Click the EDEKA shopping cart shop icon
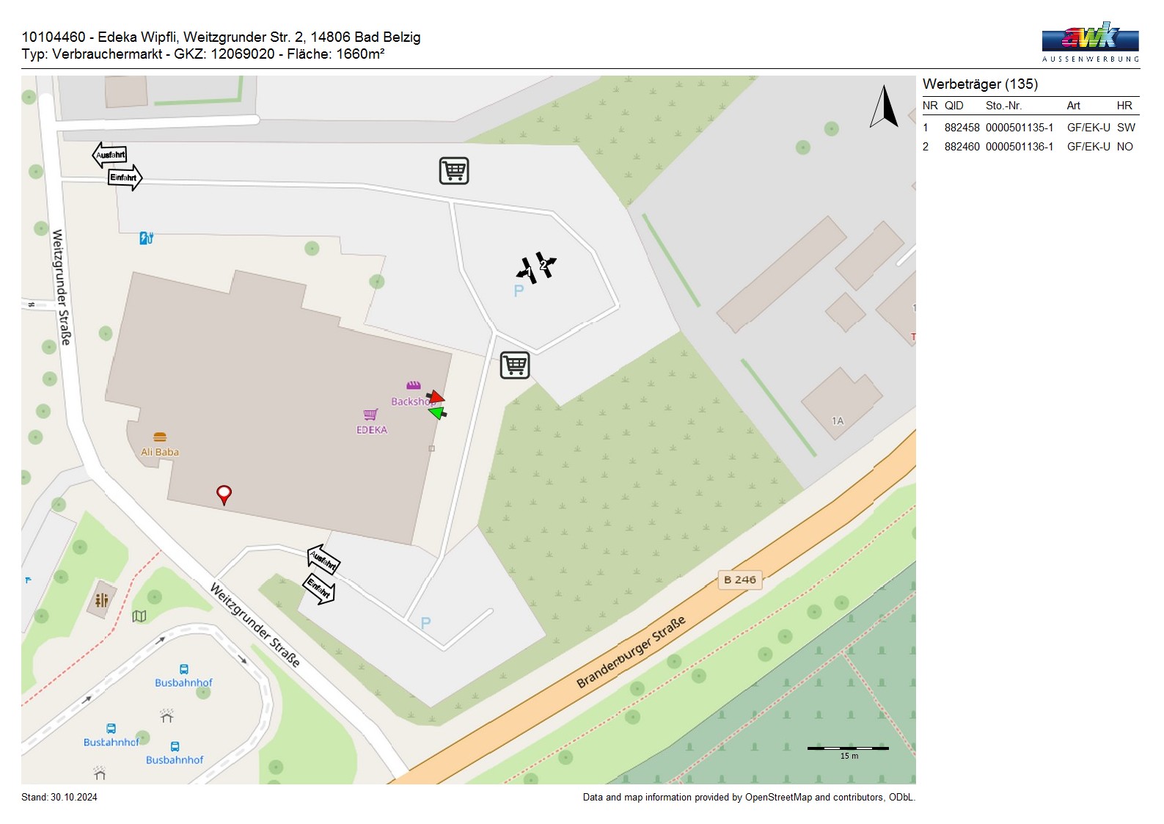The width and height of the screenshot is (1164, 824). tap(370, 415)
